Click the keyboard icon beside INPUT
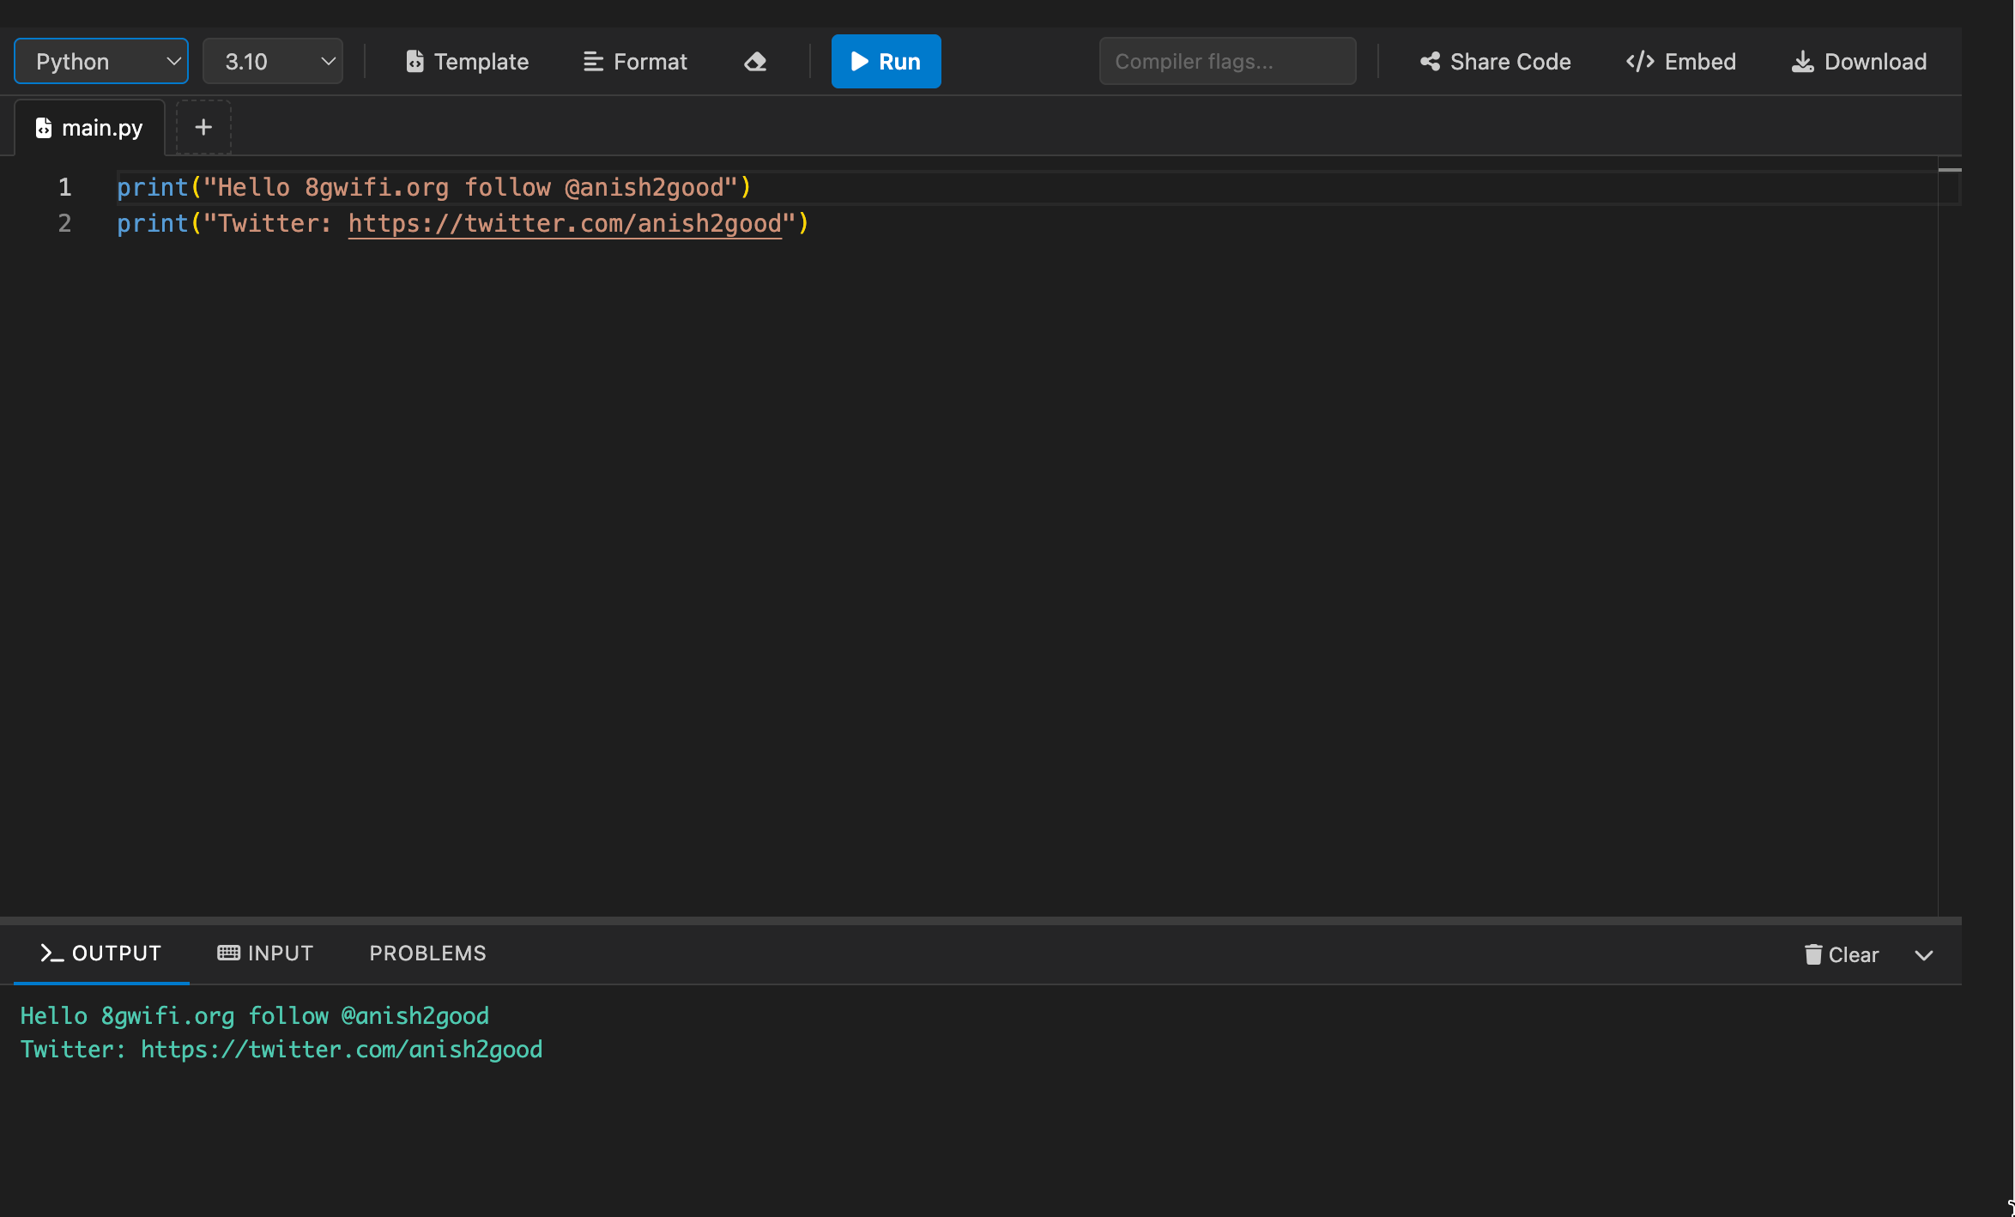2015x1217 pixels. click(227, 953)
